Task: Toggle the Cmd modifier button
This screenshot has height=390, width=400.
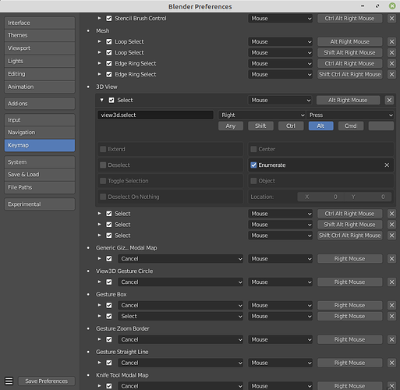Action: 351,126
